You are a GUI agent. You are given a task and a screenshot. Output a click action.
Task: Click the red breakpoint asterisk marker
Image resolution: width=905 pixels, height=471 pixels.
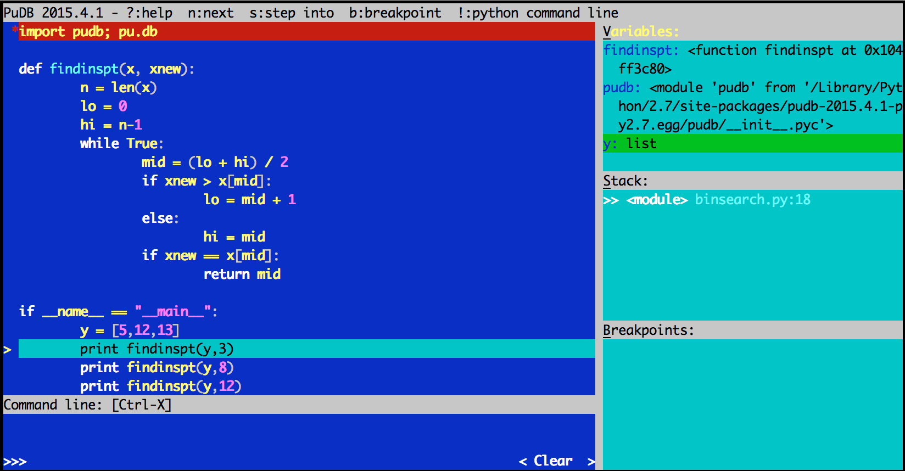(15, 31)
